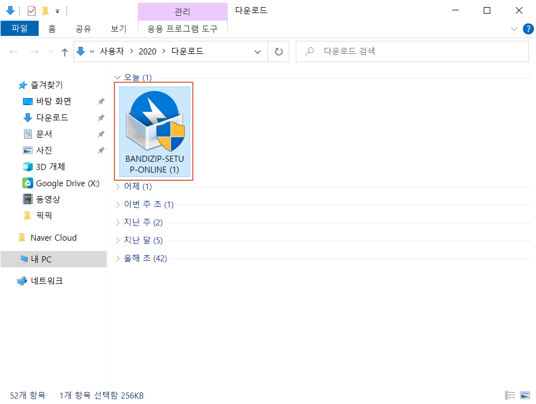Image resolution: width=536 pixels, height=404 pixels.
Task: Expand the 지난 주 (2) group
Action: (118, 223)
